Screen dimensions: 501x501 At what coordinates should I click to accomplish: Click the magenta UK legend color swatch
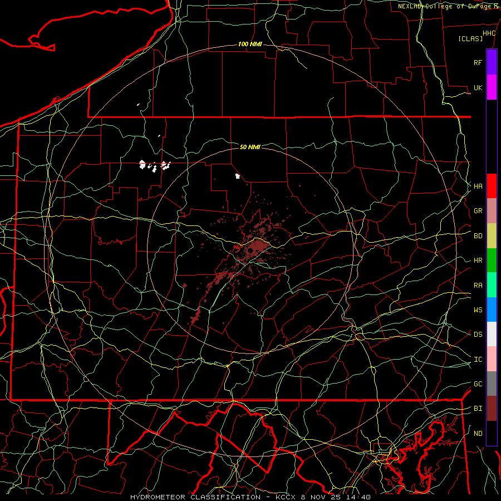[492, 87]
